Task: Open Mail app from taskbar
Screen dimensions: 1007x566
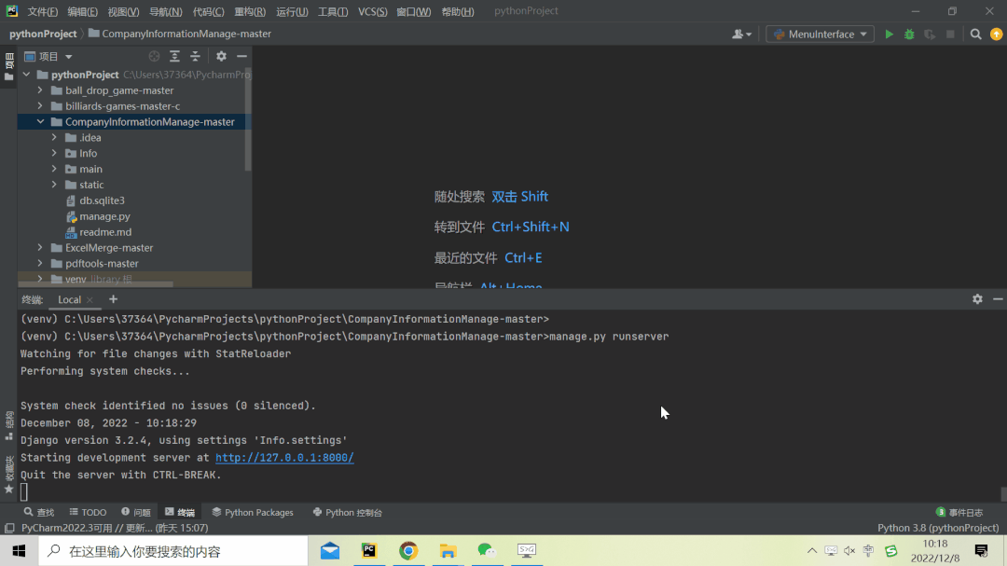Action: [330, 550]
